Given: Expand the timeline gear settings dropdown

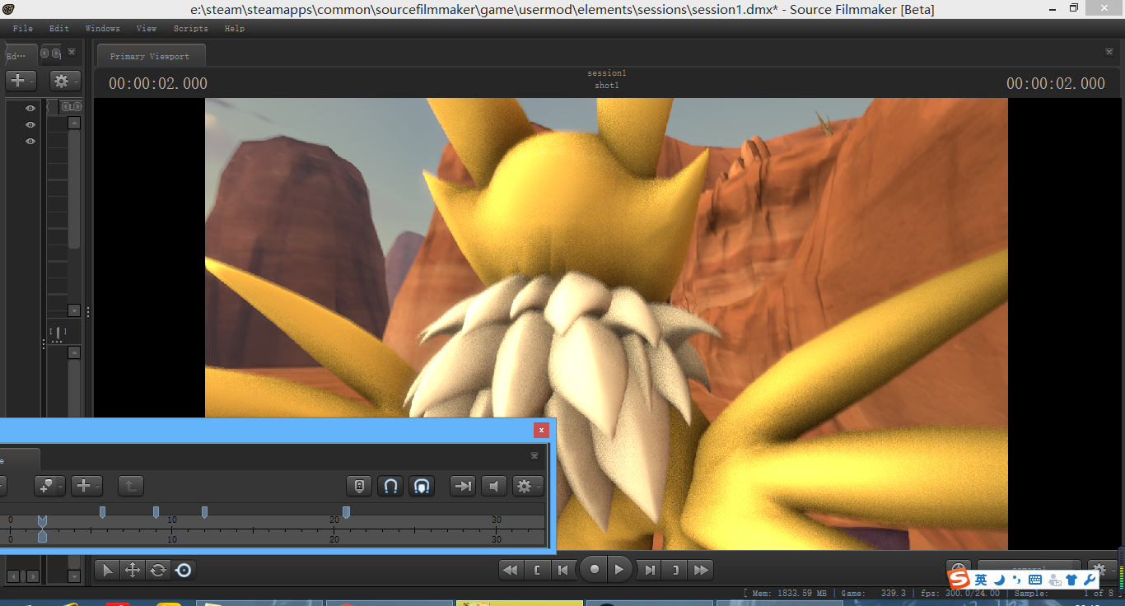Looking at the screenshot, I should (x=526, y=487).
